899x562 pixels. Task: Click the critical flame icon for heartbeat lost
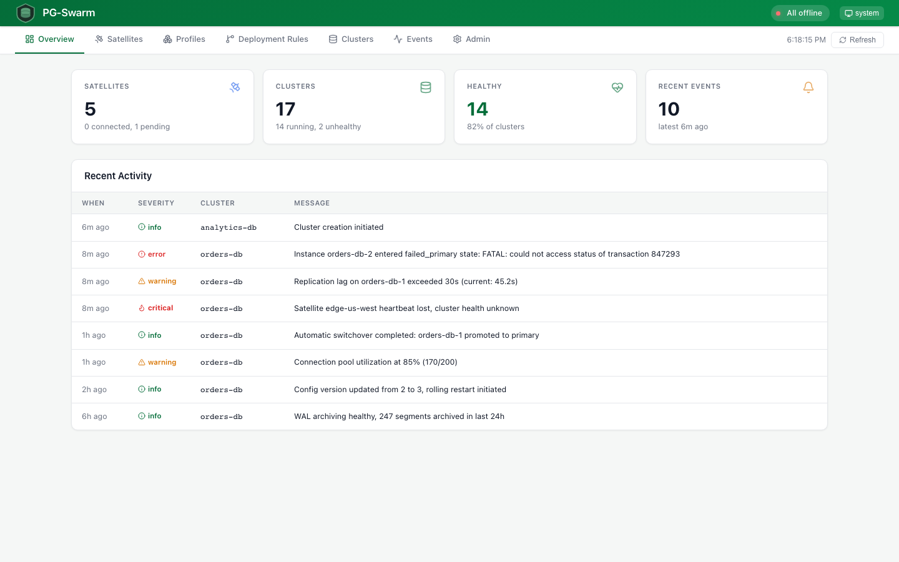click(142, 308)
